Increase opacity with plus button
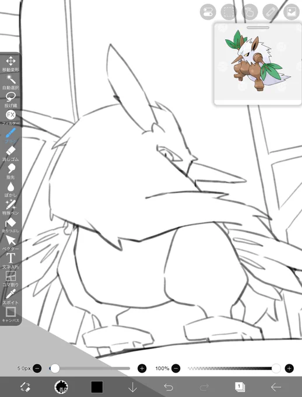302x397 pixels. tap(289, 368)
